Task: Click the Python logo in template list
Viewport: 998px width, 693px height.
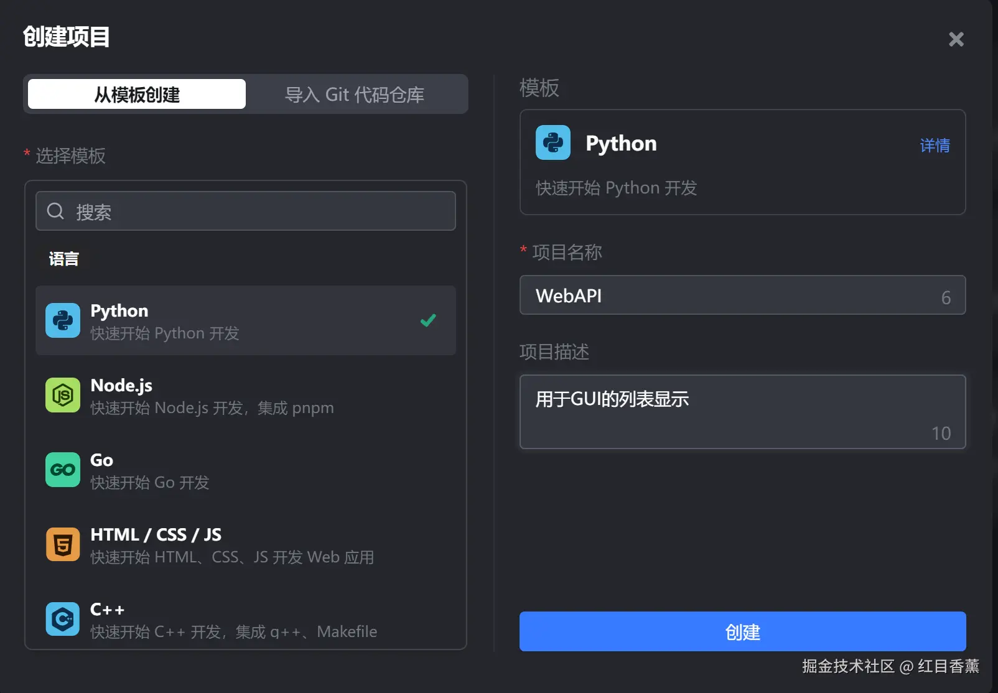Action: click(63, 320)
